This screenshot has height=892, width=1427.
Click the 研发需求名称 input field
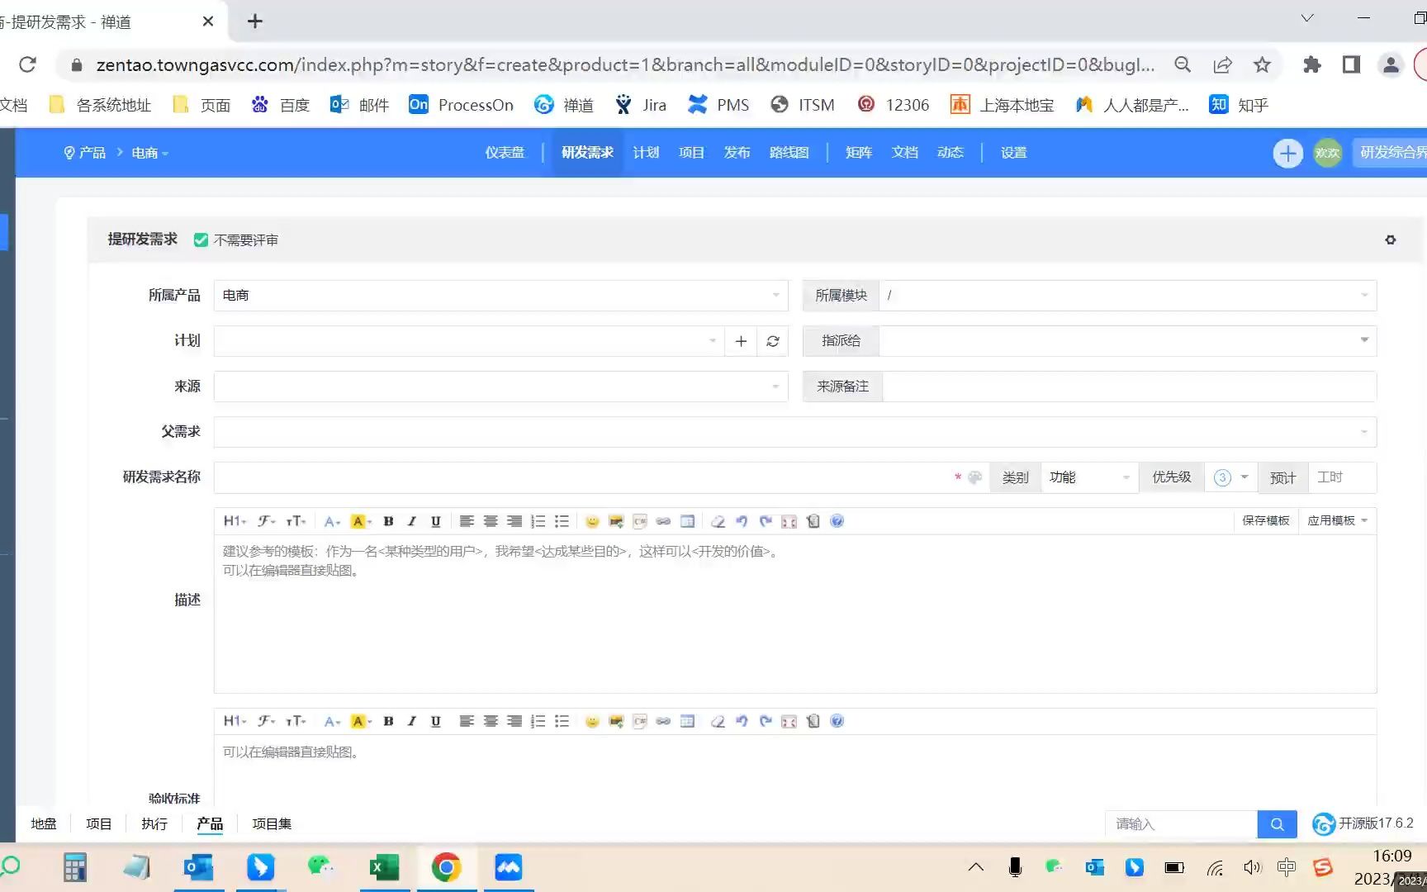(578, 477)
